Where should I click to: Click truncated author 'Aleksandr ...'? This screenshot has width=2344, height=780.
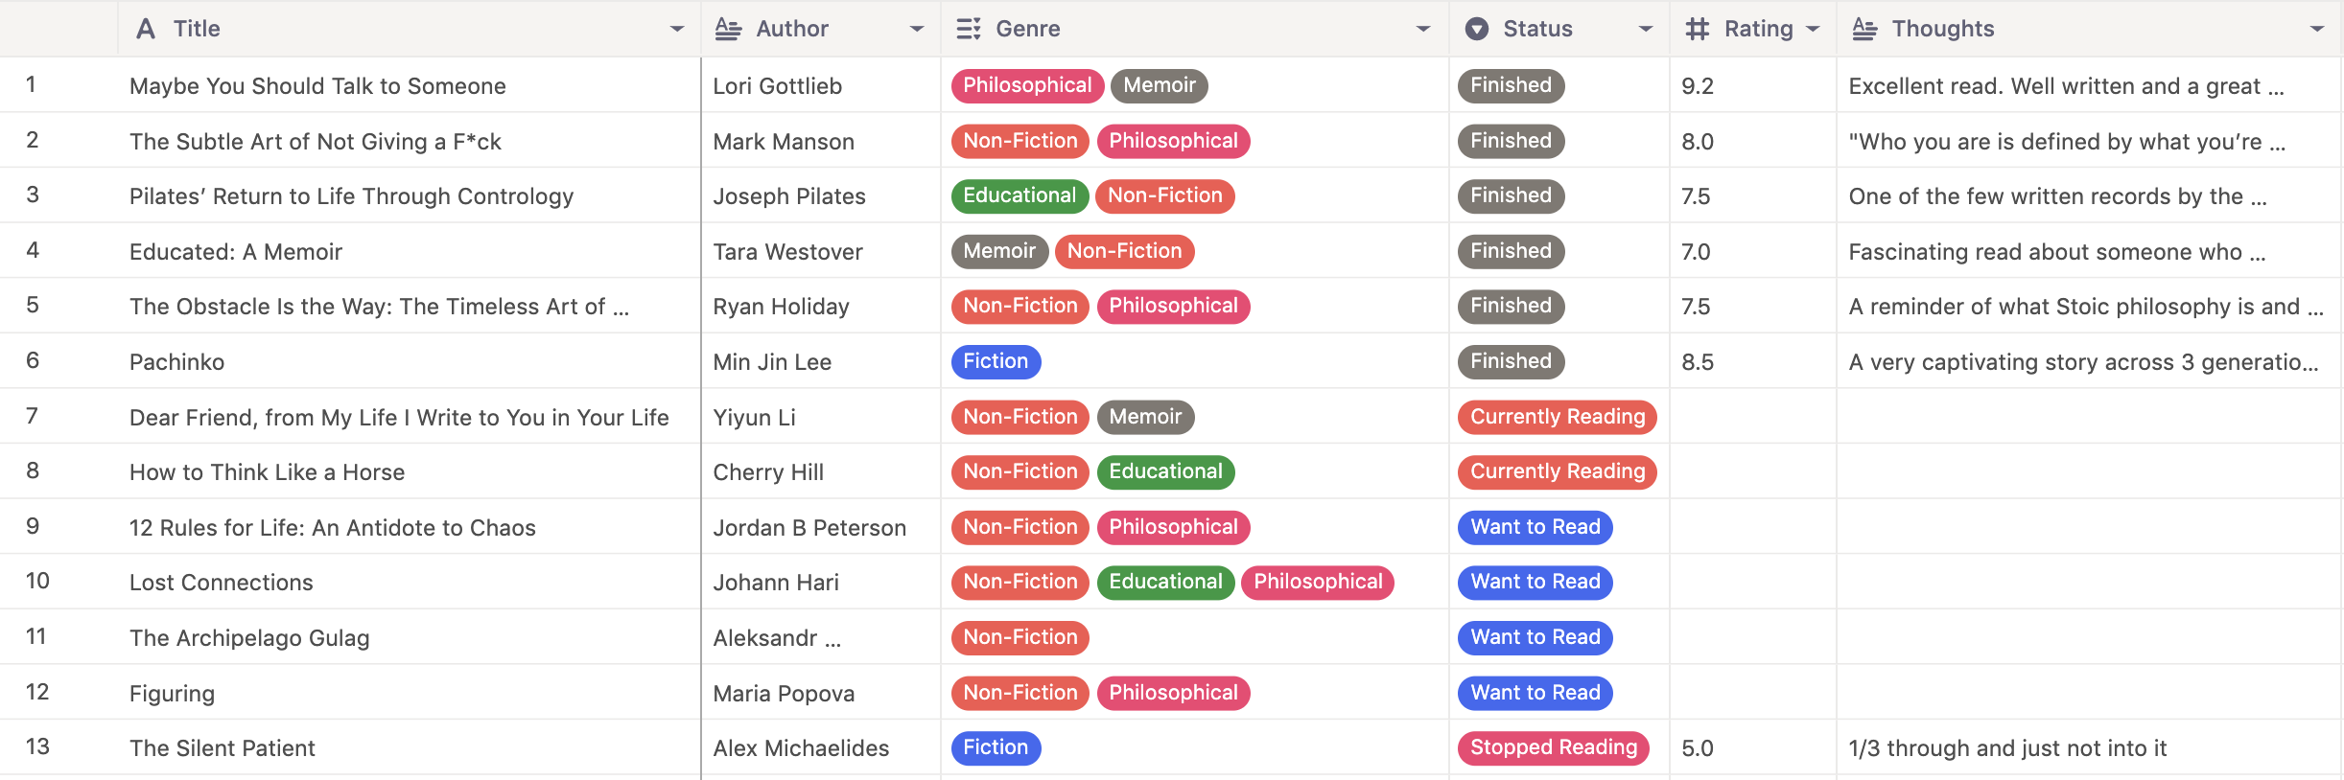[777, 638]
